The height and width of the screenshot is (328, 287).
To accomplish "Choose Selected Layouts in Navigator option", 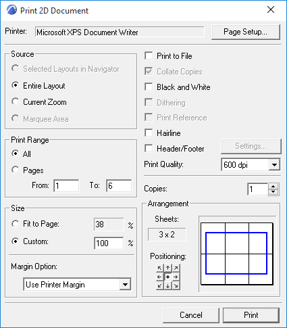I will point(16,68).
